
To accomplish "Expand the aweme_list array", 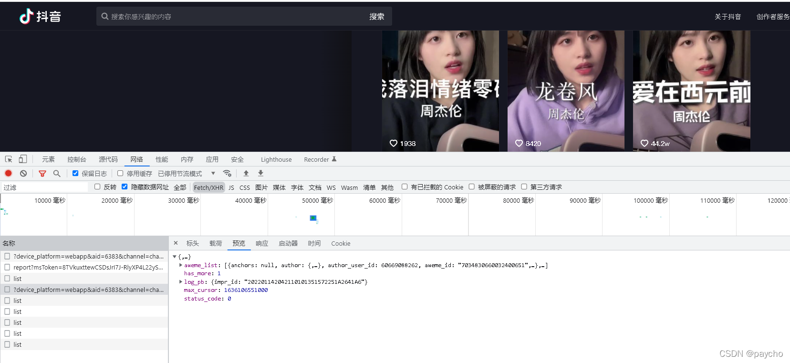I will [181, 265].
